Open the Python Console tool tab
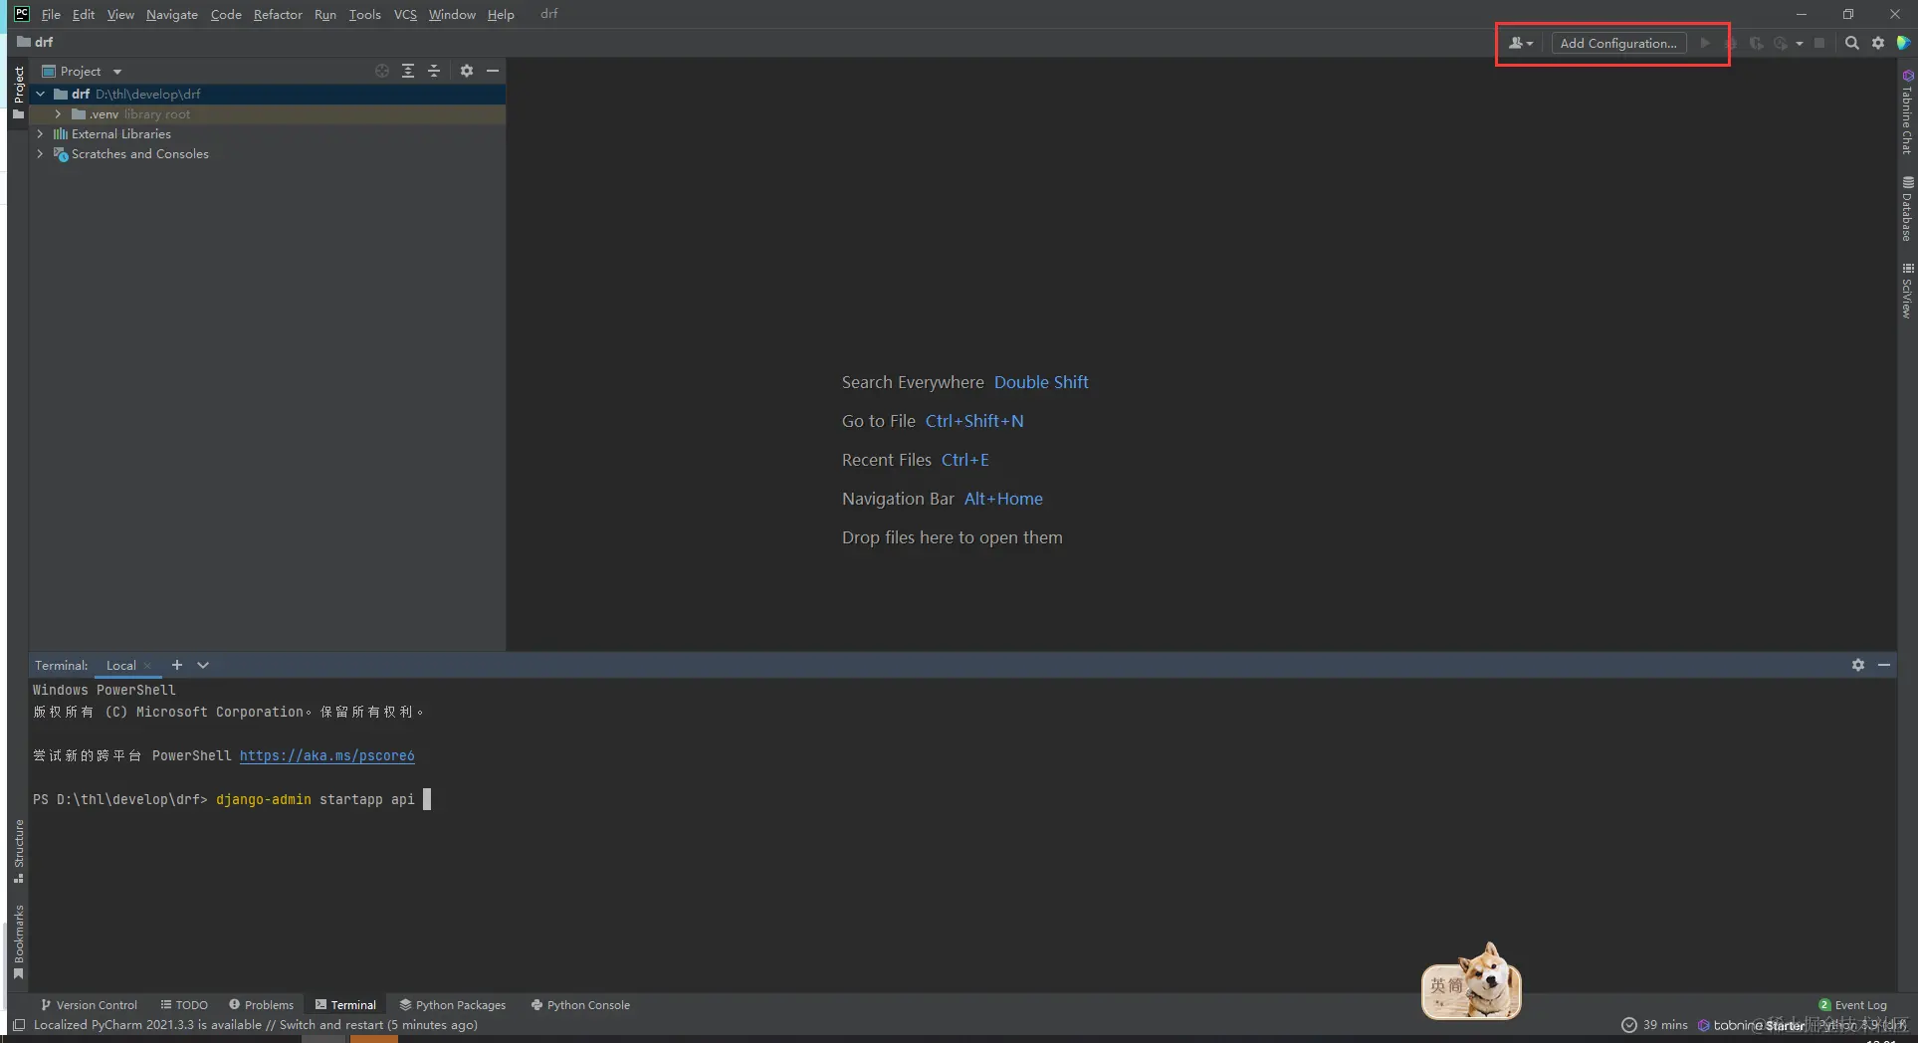Screen dimensions: 1918x1043 tap(580, 1005)
